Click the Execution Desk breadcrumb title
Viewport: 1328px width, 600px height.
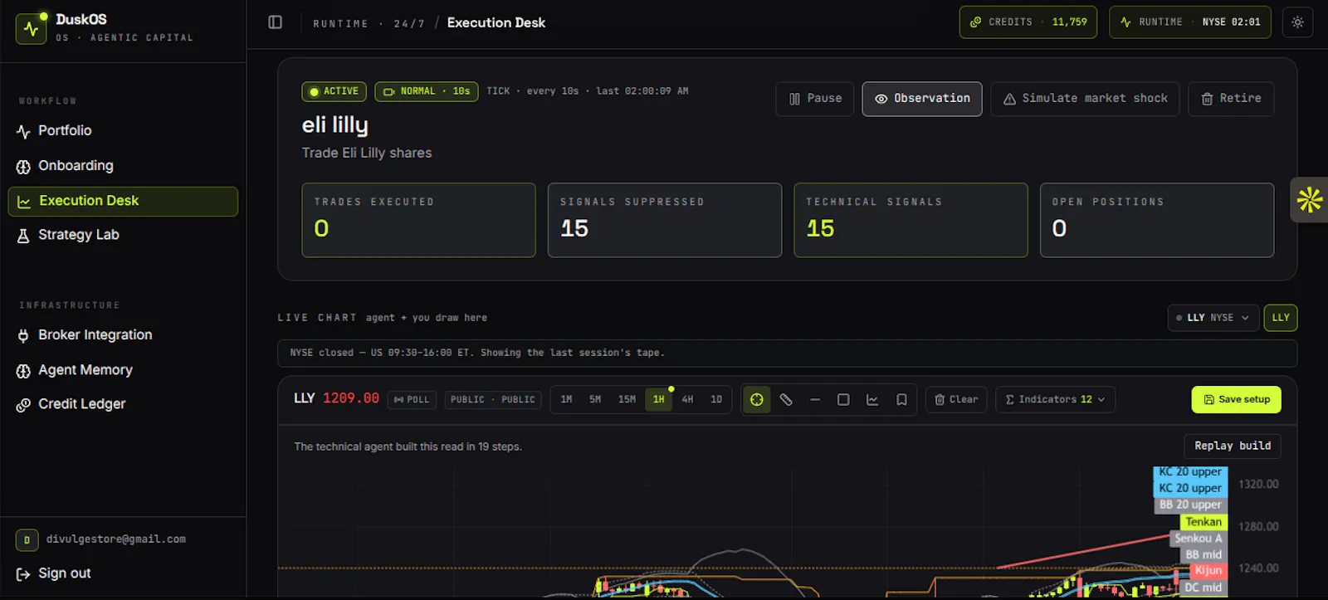click(x=496, y=23)
